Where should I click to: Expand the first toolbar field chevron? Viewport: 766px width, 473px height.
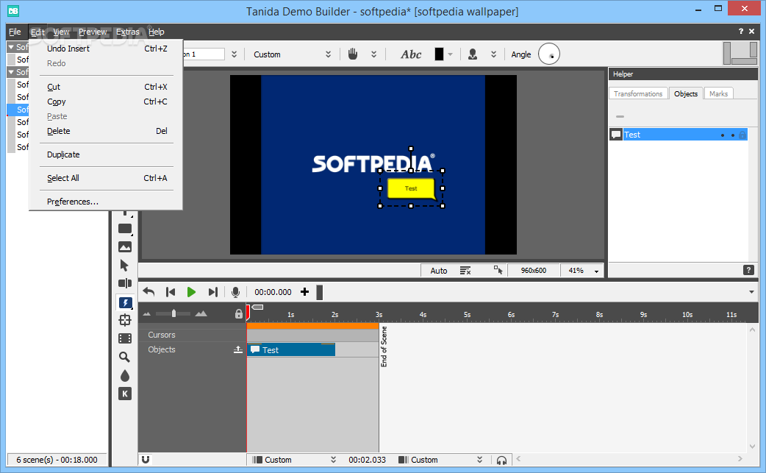234,54
